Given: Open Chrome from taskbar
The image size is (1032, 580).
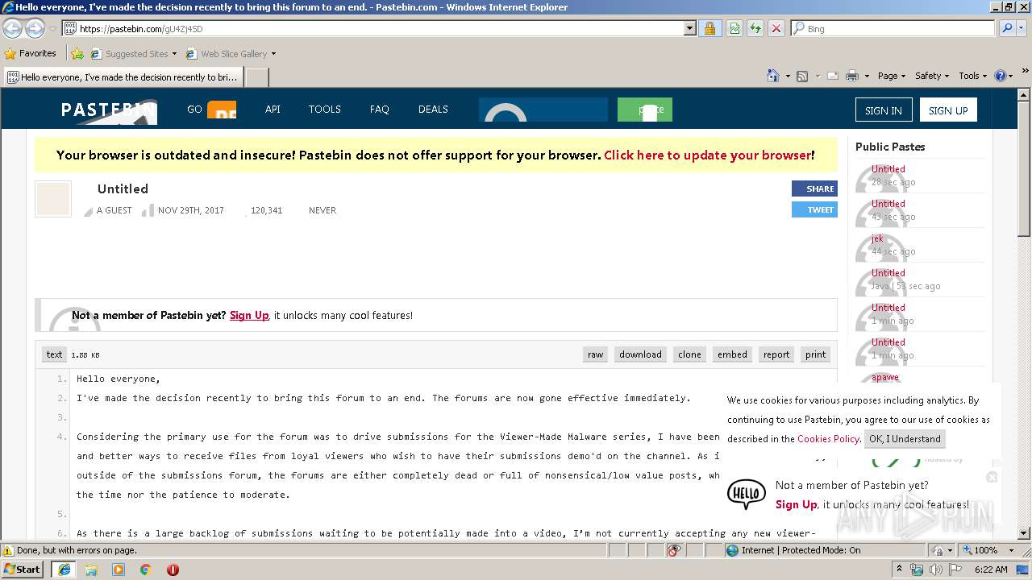Looking at the screenshot, I should (x=145, y=570).
